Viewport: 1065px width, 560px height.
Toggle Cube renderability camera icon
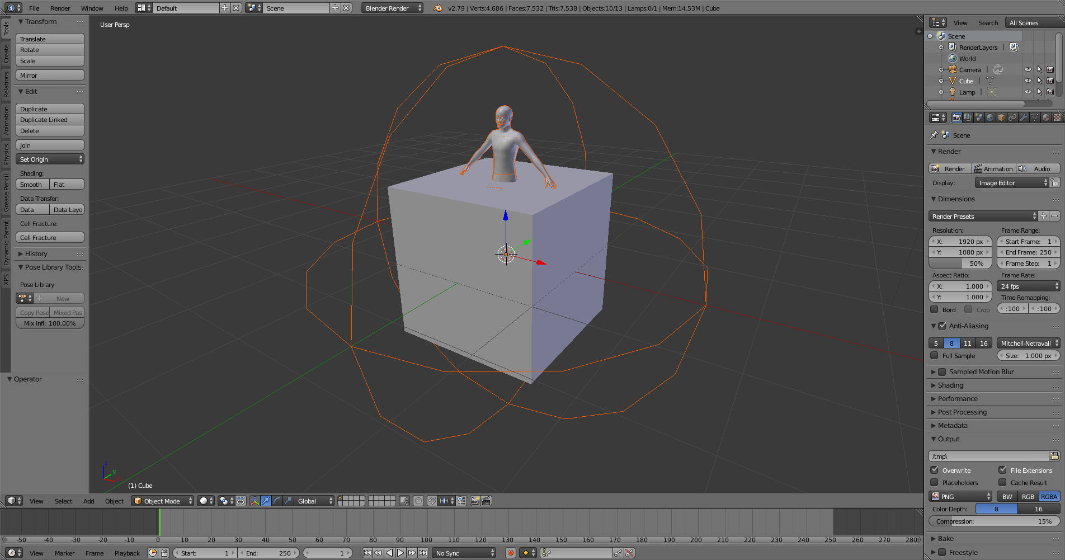coord(1050,81)
